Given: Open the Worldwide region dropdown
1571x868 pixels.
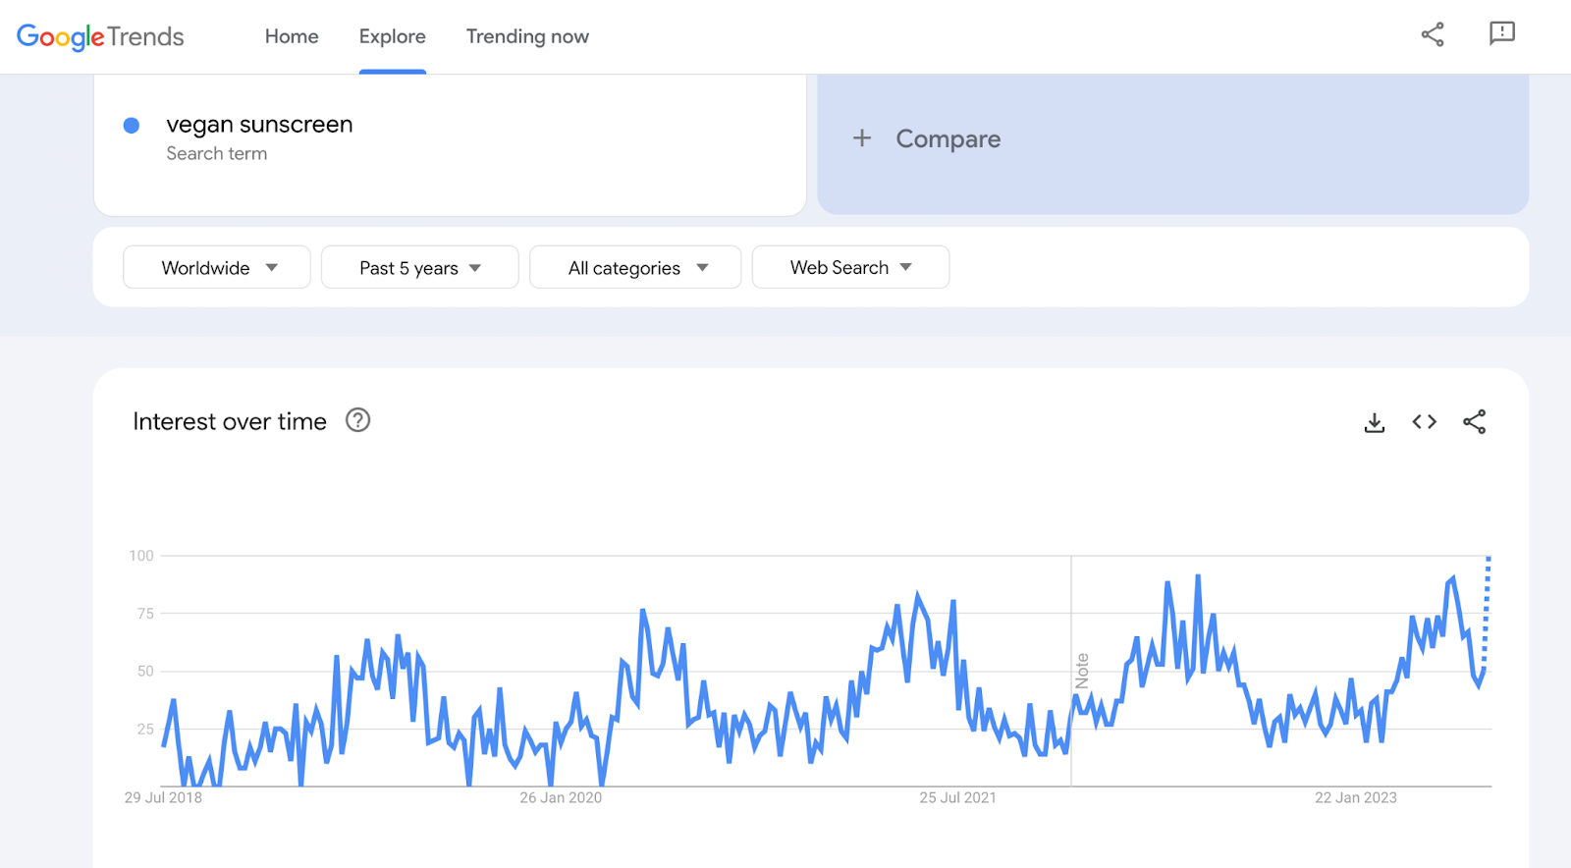Looking at the screenshot, I should point(217,268).
